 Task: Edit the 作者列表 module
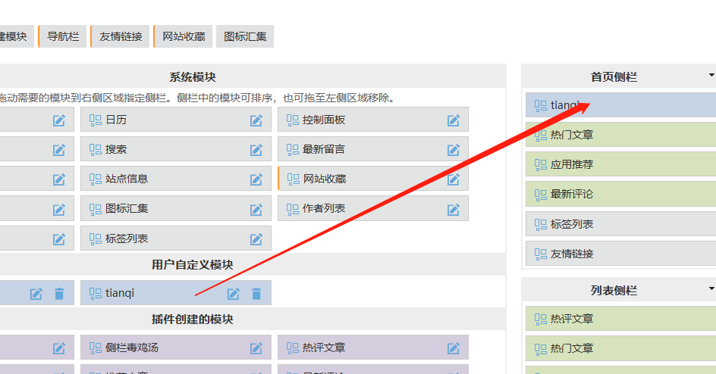click(454, 209)
